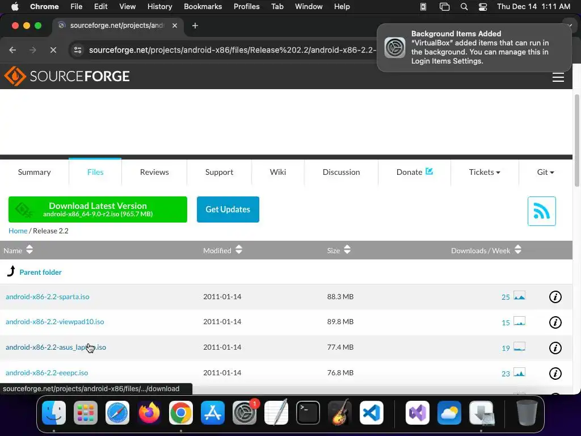This screenshot has width=581, height=436.
Task: Open a new Chrome tab
Action: pyautogui.click(x=195, y=26)
